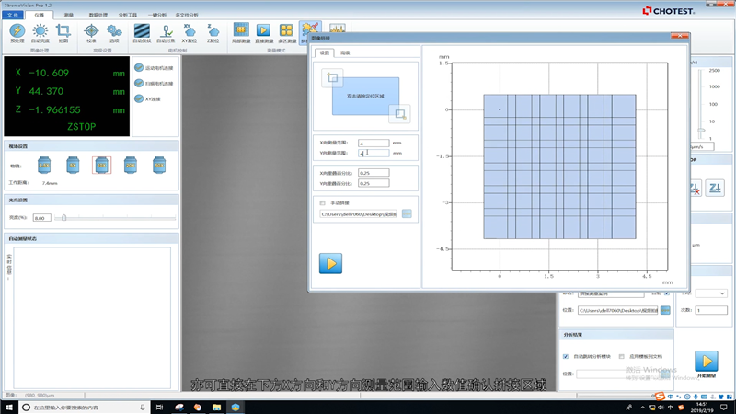The image size is (736, 414).
Task: Switch to the 高级 tab in stitching dialog
Action: click(344, 54)
